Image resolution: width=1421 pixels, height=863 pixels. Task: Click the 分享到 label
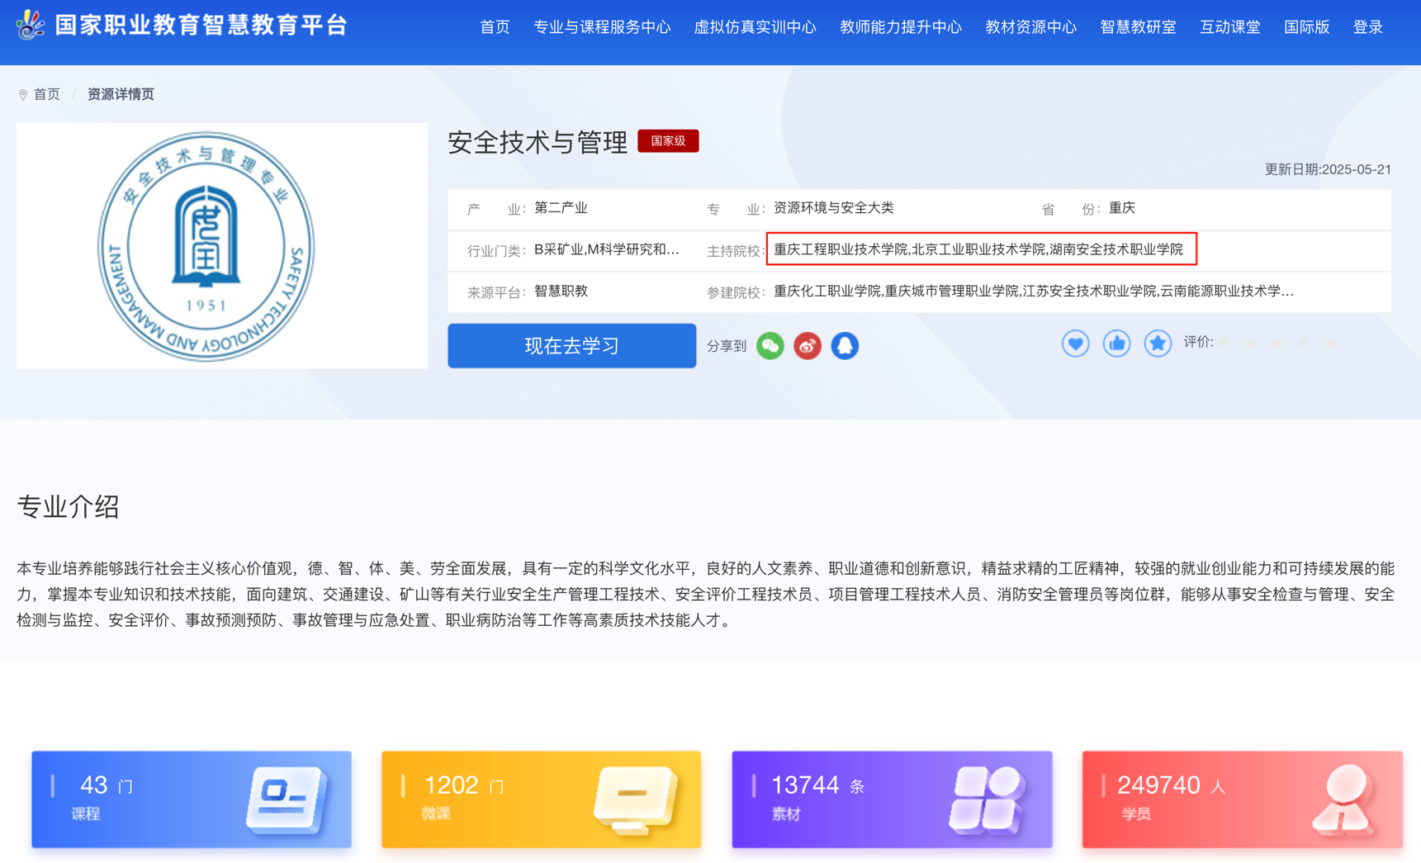tap(727, 346)
